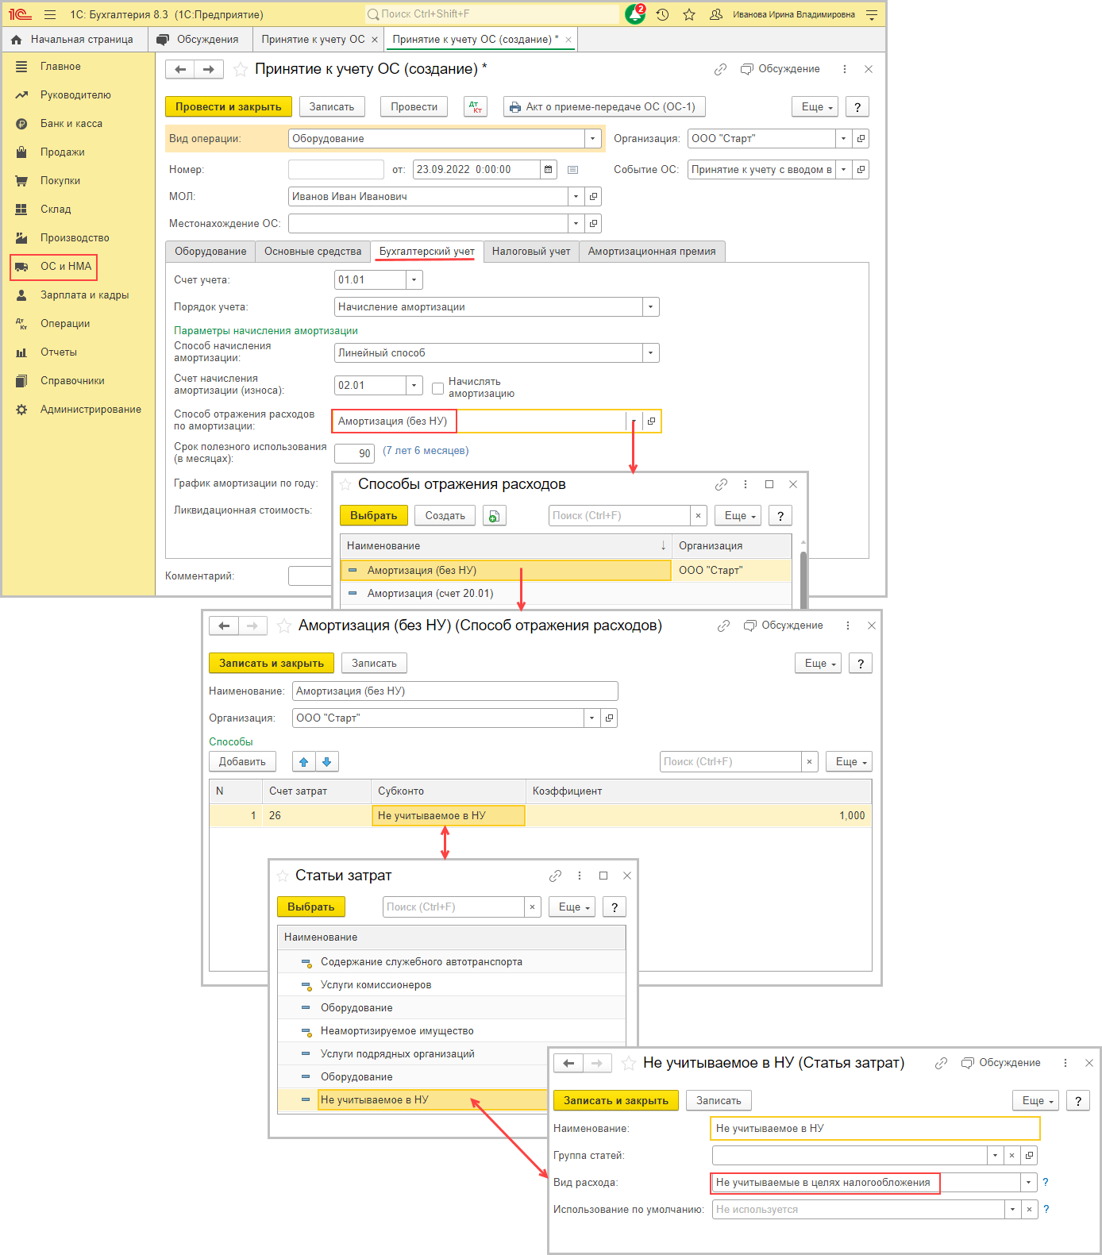The height and width of the screenshot is (1255, 1102).
Task: Click help question mark next to Вид расхода
Action: (x=1046, y=1183)
